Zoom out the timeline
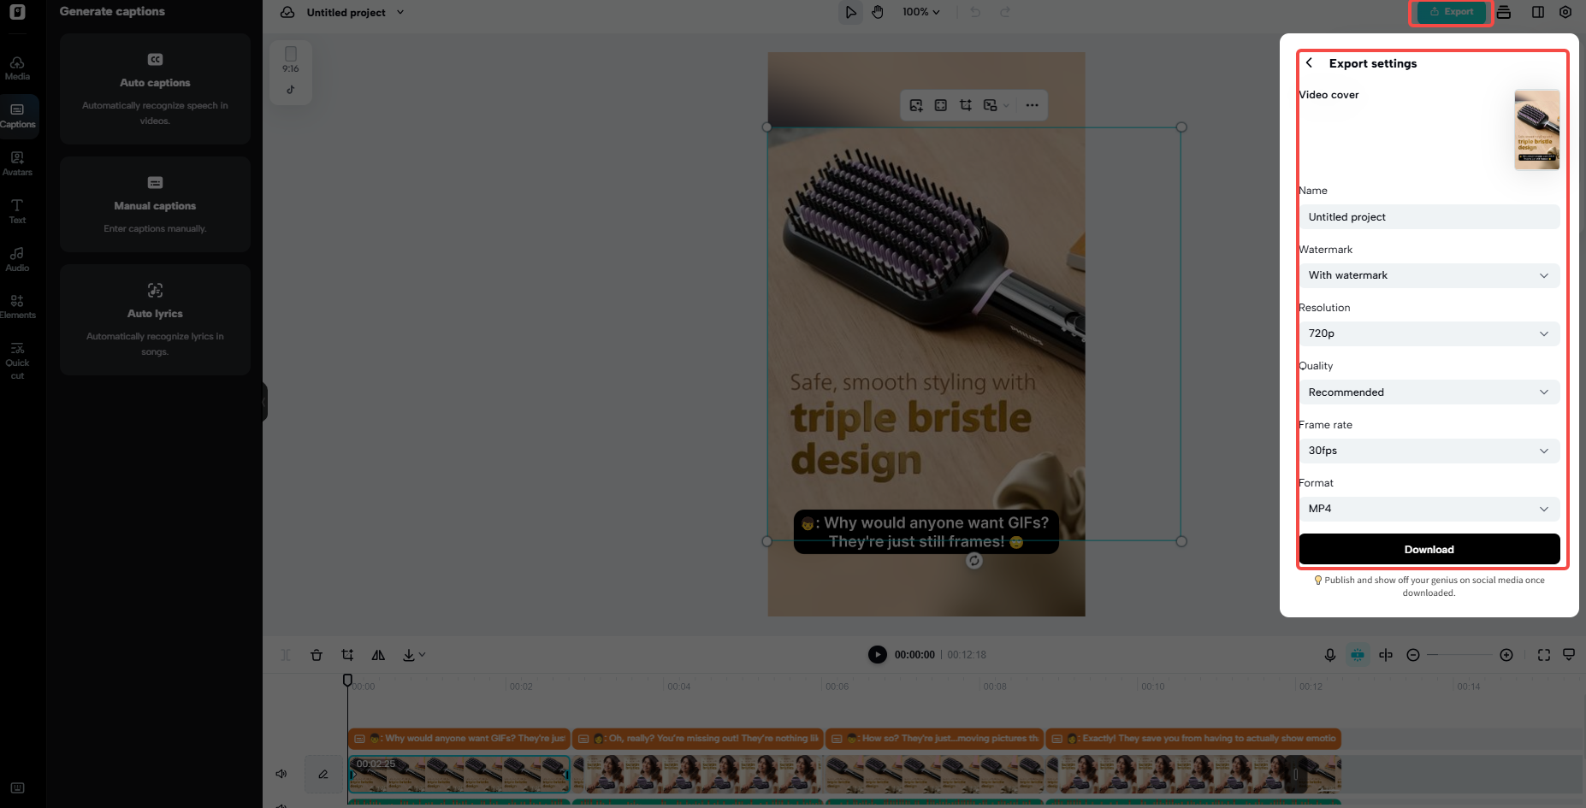 coord(1413,655)
